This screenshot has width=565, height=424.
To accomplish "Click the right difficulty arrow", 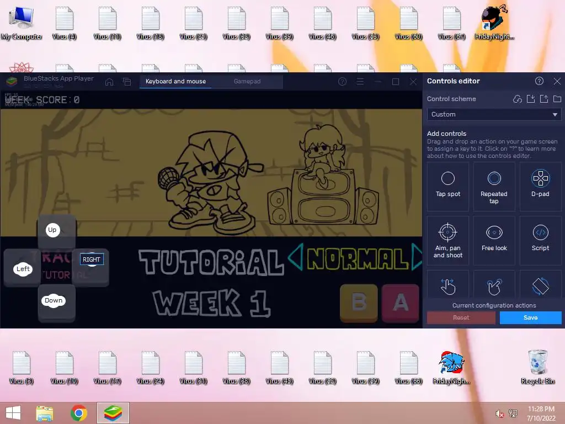I will point(417,257).
